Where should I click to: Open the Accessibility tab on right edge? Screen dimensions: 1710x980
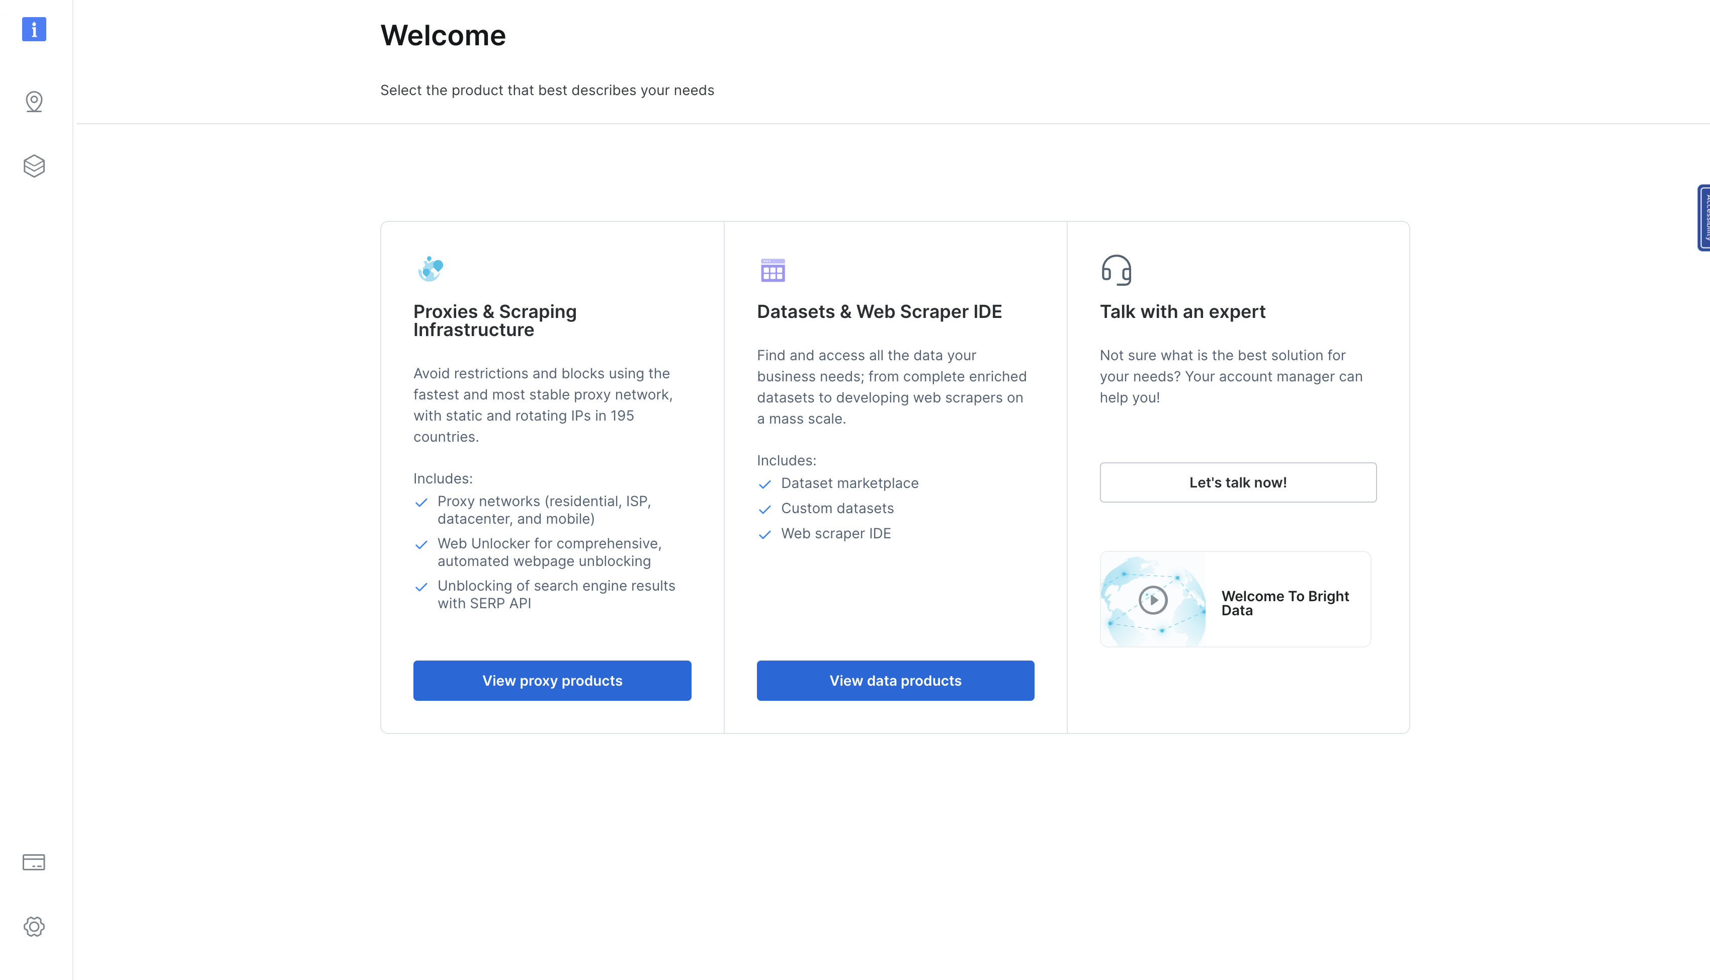1704,217
